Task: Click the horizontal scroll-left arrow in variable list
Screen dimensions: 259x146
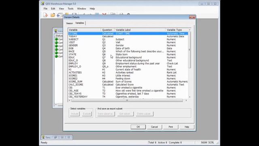Action: [69, 100]
